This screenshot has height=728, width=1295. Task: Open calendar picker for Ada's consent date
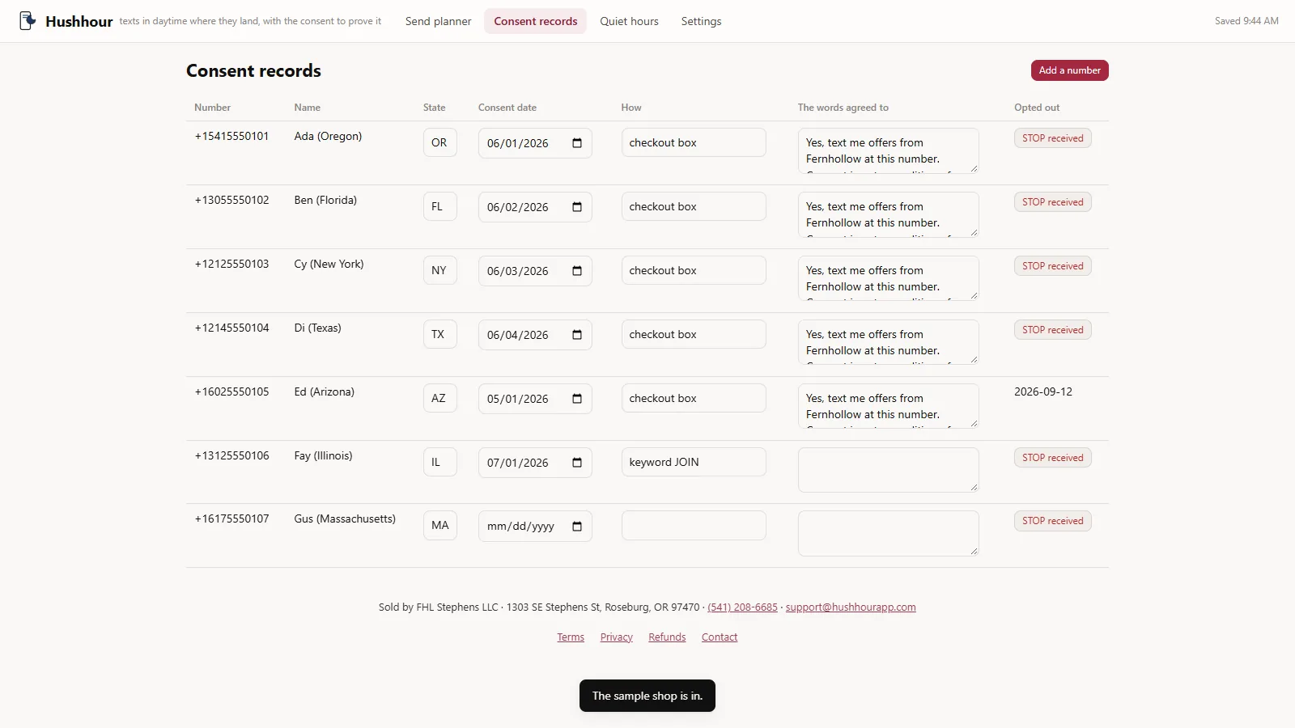click(577, 143)
